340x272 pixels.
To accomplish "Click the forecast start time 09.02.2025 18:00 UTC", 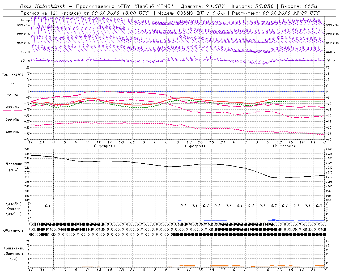I will coord(120,13).
